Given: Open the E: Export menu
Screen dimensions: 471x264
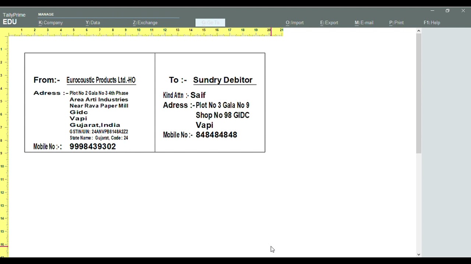Looking at the screenshot, I should 329,23.
